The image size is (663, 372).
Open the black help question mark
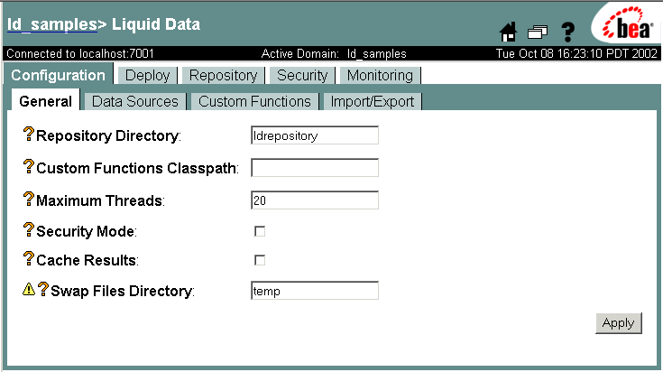(568, 32)
